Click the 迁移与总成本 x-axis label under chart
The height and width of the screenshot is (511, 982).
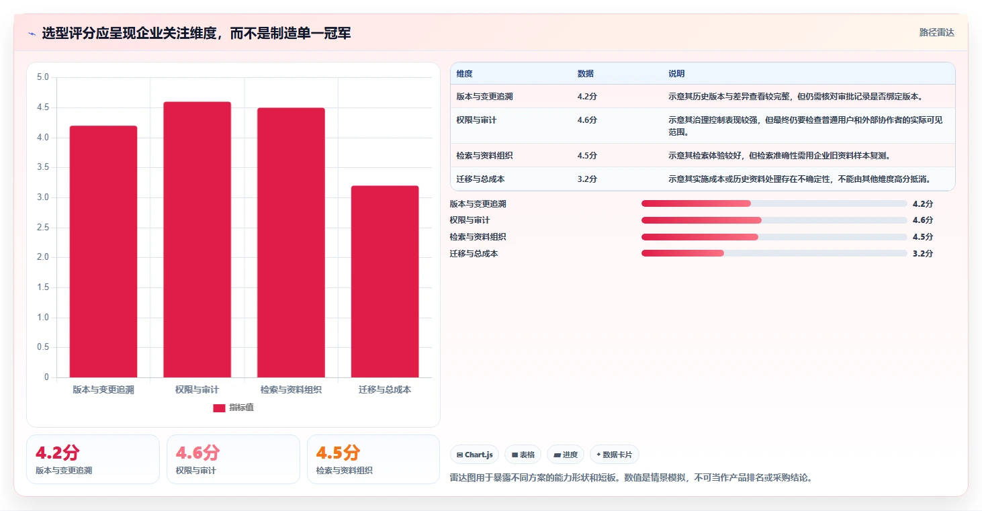click(385, 389)
